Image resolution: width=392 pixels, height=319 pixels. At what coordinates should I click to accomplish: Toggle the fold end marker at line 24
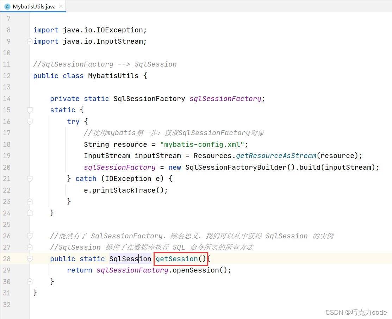30,213
